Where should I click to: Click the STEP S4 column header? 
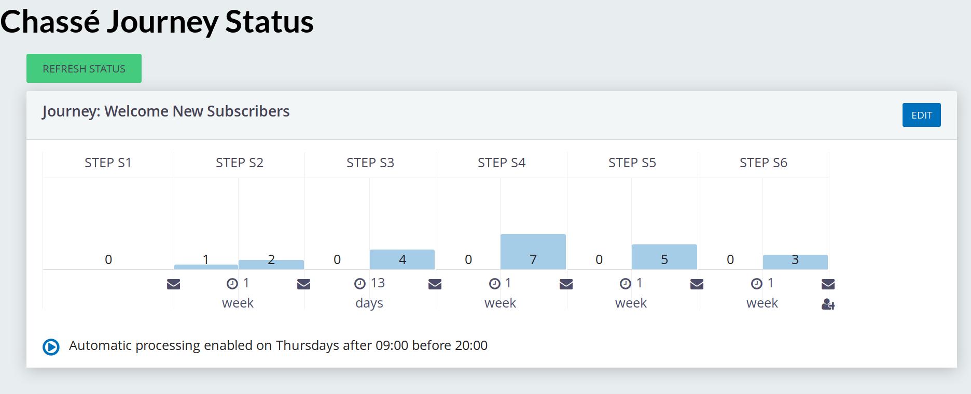[x=502, y=163]
